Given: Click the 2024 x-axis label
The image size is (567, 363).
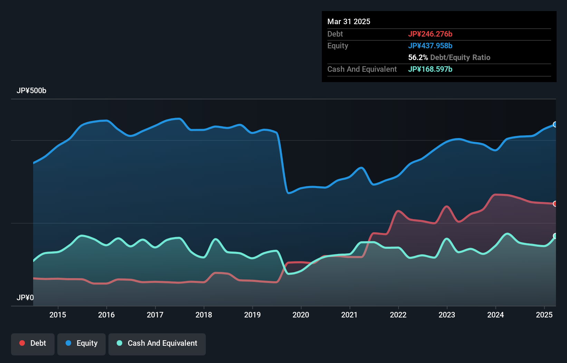Looking at the screenshot, I should point(496,315).
